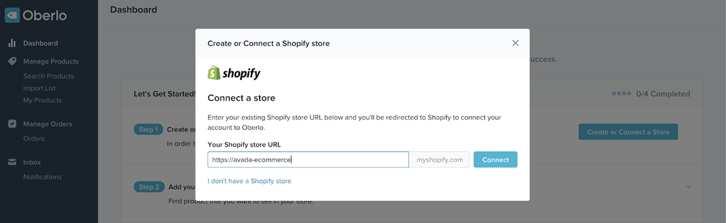Close the Connect a Shopify store dialog
The image size is (726, 223).
515,43
